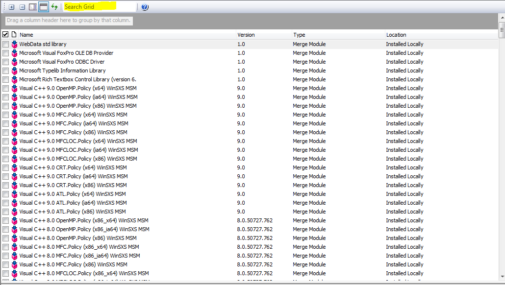Enable Visual C++ 9.0 CRT.Policy (x86) checkbox
Viewport: 505px width, 285px height.
(x=5, y=185)
